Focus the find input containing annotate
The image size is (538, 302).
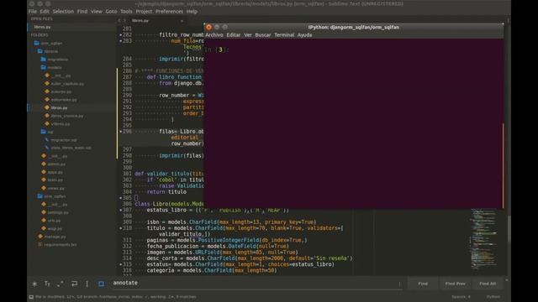(256, 284)
